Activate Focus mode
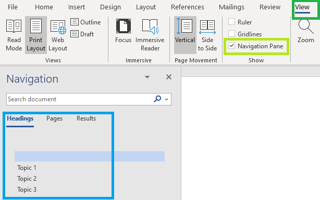This screenshot has width=320, height=200. pyautogui.click(x=124, y=31)
